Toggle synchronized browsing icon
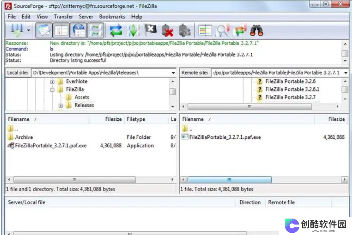 click(x=240, y=30)
